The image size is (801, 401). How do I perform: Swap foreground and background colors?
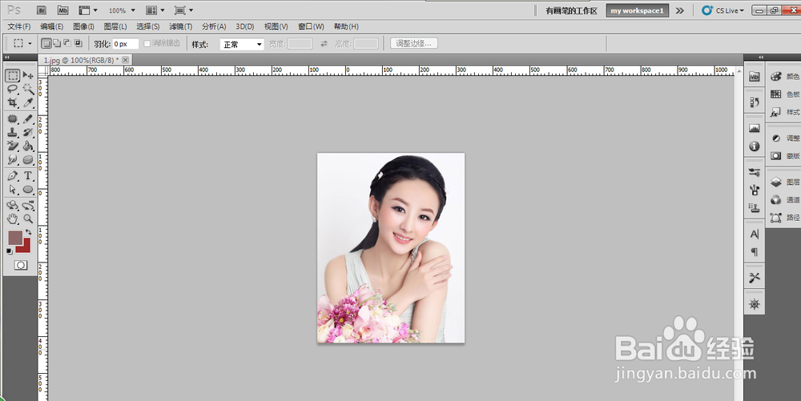click(28, 232)
